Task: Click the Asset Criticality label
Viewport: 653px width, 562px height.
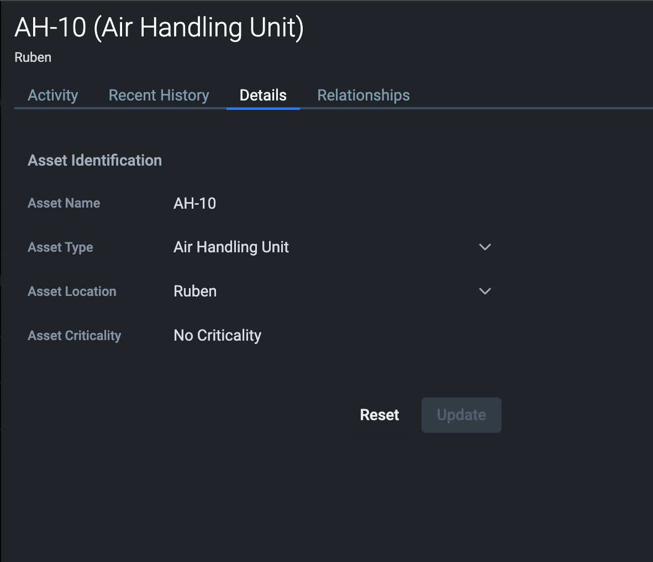Action: tap(75, 336)
